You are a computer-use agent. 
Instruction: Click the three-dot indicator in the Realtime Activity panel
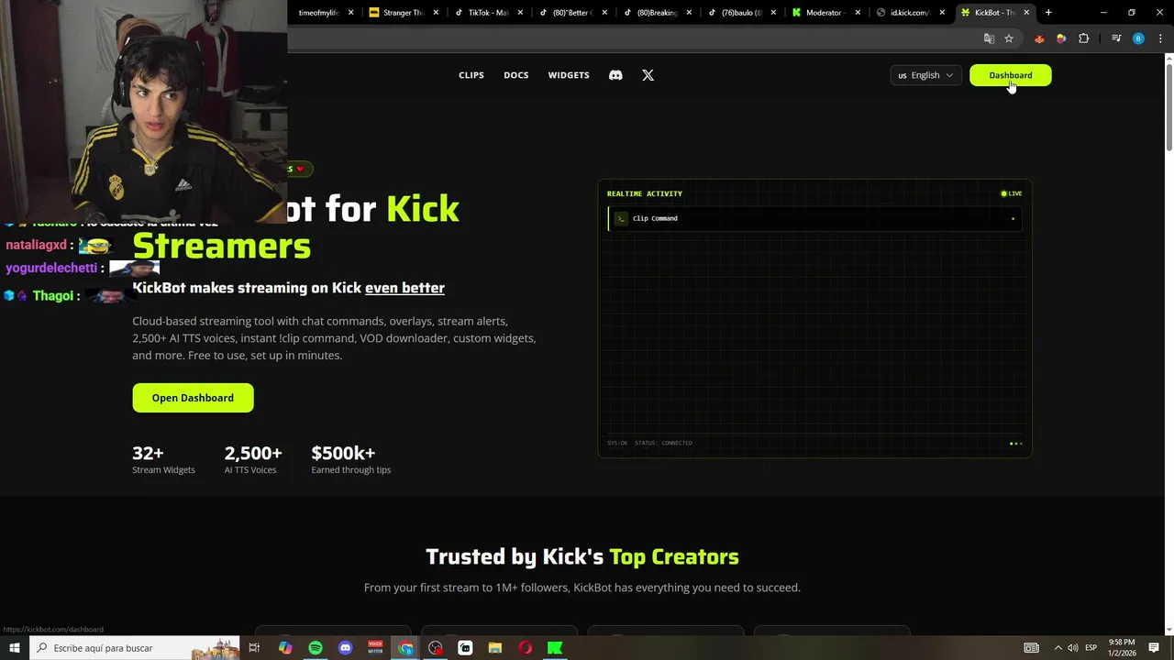[1015, 444]
